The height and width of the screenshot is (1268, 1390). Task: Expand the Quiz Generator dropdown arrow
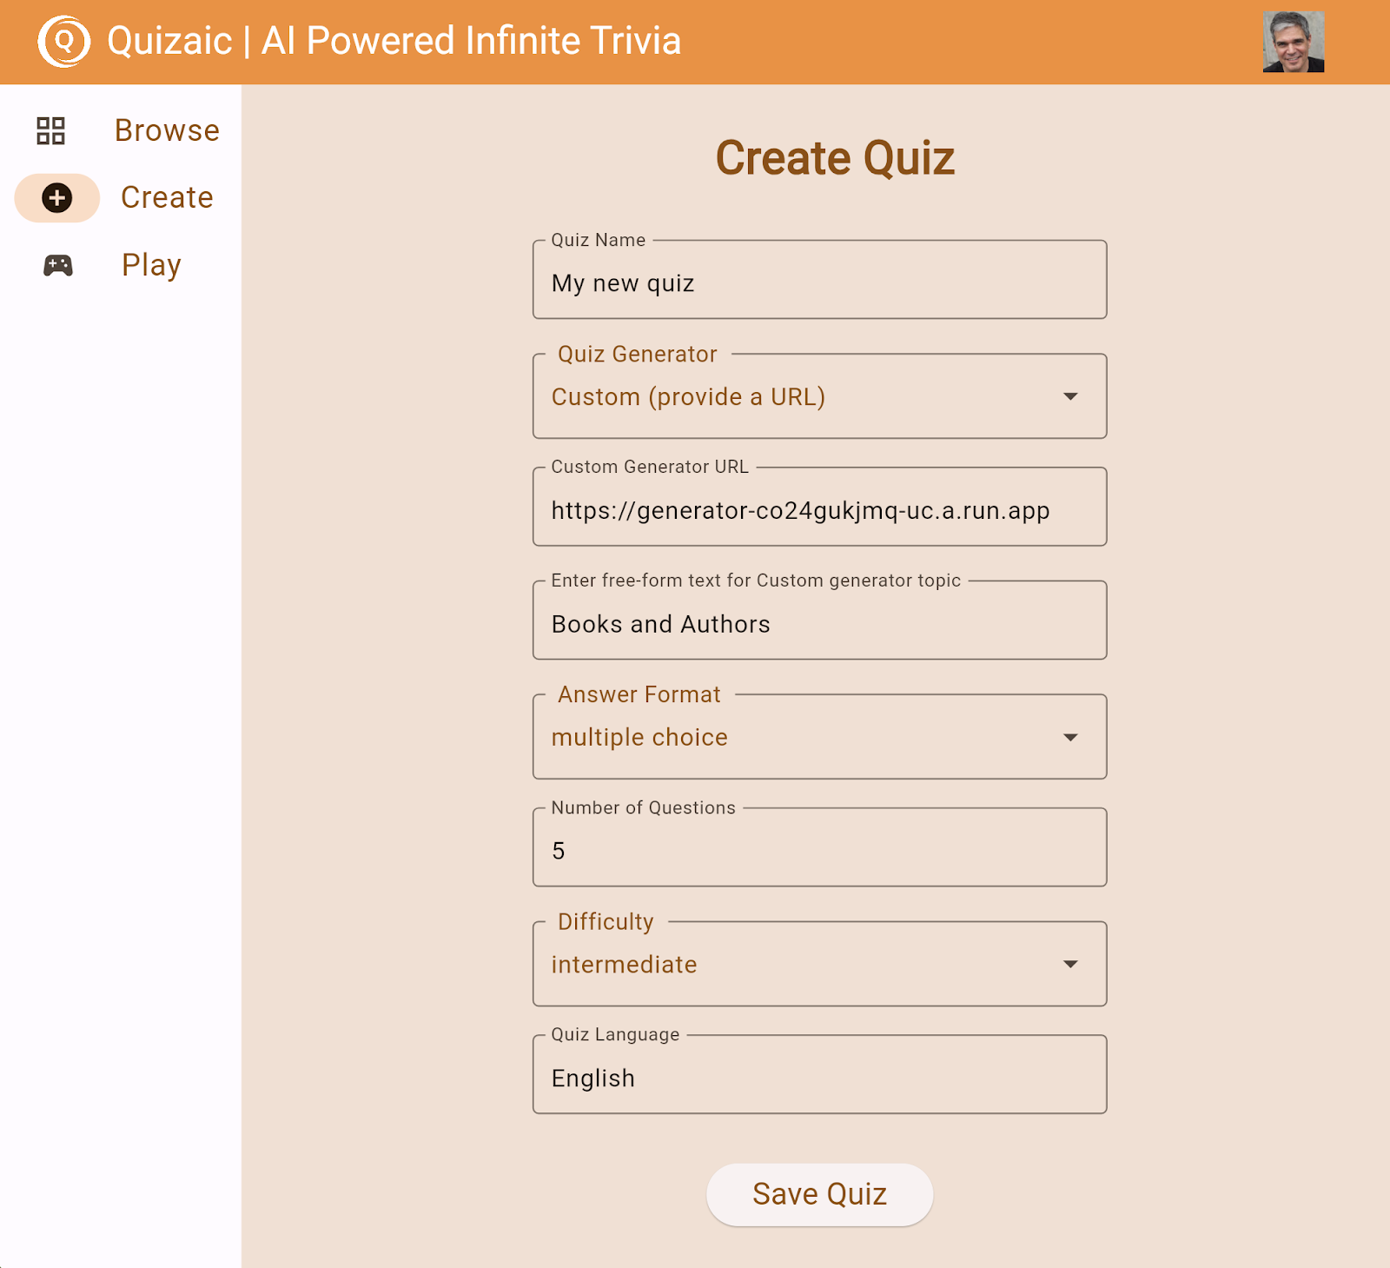click(1070, 396)
